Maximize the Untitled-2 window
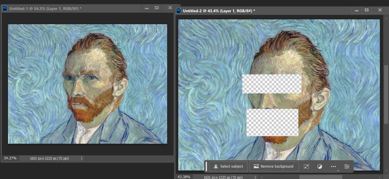 pyautogui.click(x=367, y=10)
